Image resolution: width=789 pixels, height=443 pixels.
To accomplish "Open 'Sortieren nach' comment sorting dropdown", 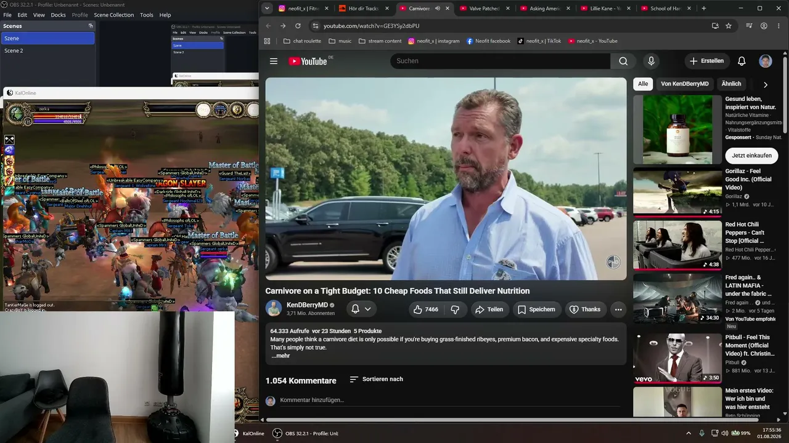I will (x=376, y=380).
